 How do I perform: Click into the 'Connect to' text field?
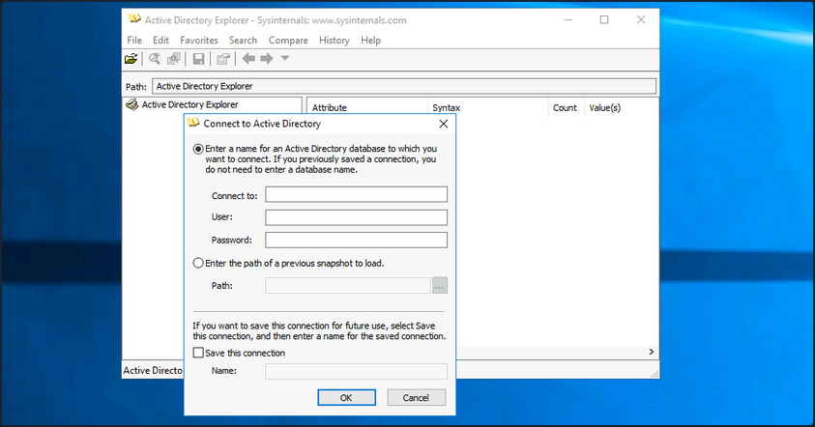pos(356,195)
